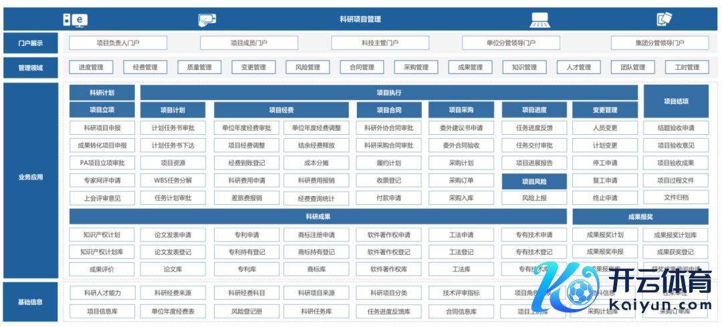This screenshot has width=722, height=327.
Task: Click the 项目执行 section header
Action: coord(389,93)
